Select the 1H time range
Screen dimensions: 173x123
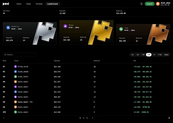pyautogui.click(x=132, y=55)
